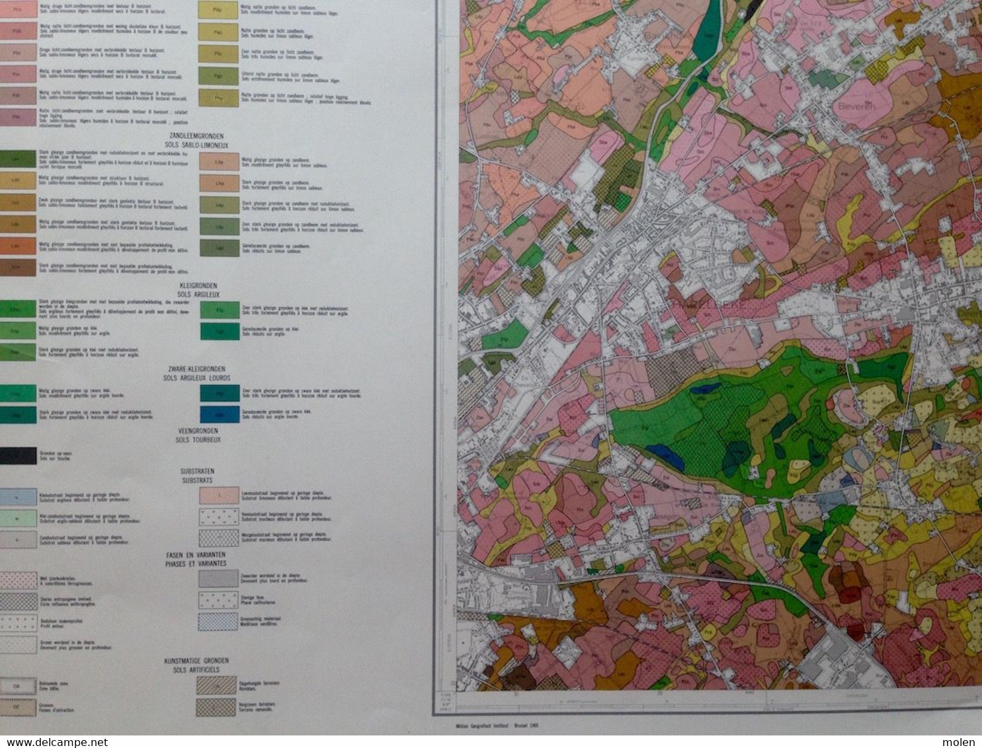
Task: Select the Steenige fase dotted swatch
Action: click(218, 600)
